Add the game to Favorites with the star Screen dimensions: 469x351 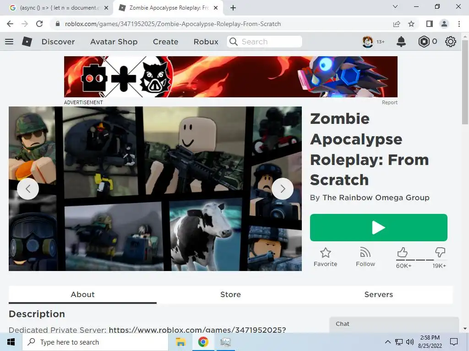tap(326, 257)
